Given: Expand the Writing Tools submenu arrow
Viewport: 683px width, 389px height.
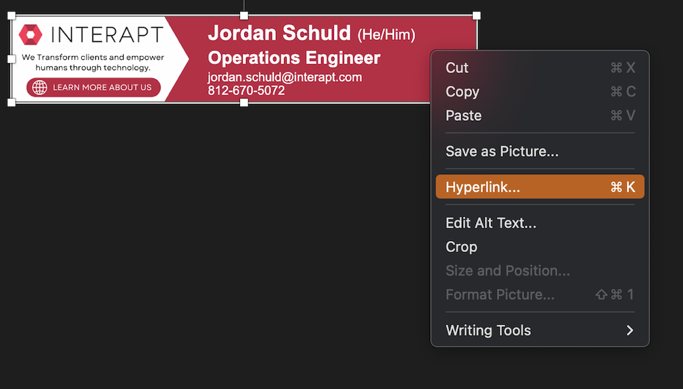Looking at the screenshot, I should pos(630,330).
